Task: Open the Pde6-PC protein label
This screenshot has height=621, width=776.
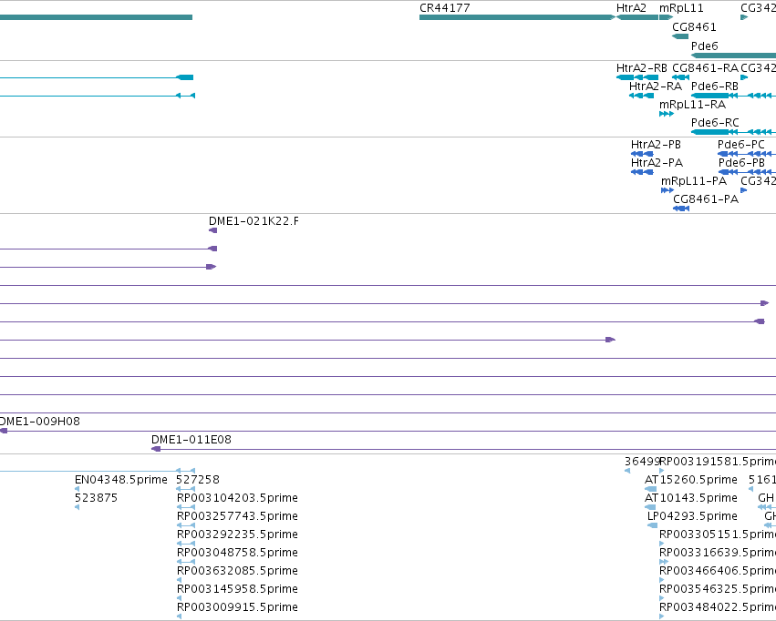Action: (x=740, y=144)
